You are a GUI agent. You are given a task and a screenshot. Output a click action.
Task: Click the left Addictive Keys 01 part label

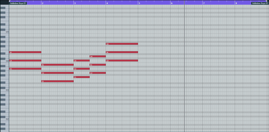click(x=18, y=3)
